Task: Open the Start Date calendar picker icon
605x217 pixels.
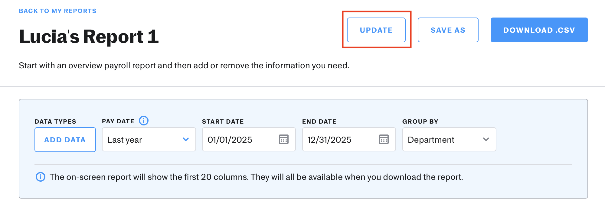Action: pyautogui.click(x=283, y=139)
